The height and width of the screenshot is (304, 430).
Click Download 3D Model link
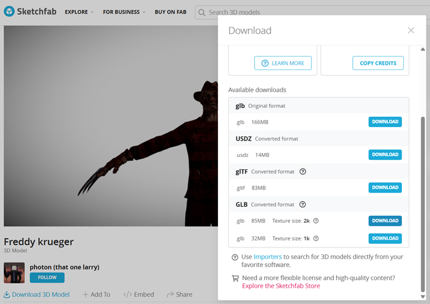36,295
